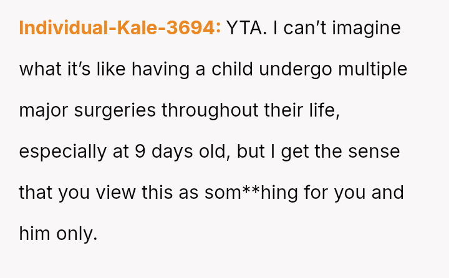Click the word 'surgeries' in the comment
This screenshot has width=449, height=278.
tap(116, 110)
